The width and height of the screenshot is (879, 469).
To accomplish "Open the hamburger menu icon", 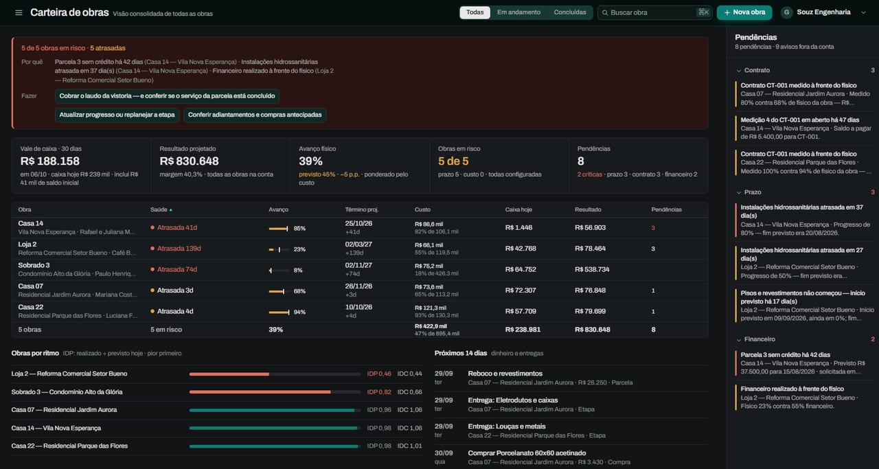I will point(19,13).
